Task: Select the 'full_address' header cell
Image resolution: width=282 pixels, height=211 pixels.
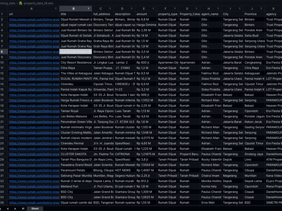Action: pyautogui.click(x=103, y=14)
